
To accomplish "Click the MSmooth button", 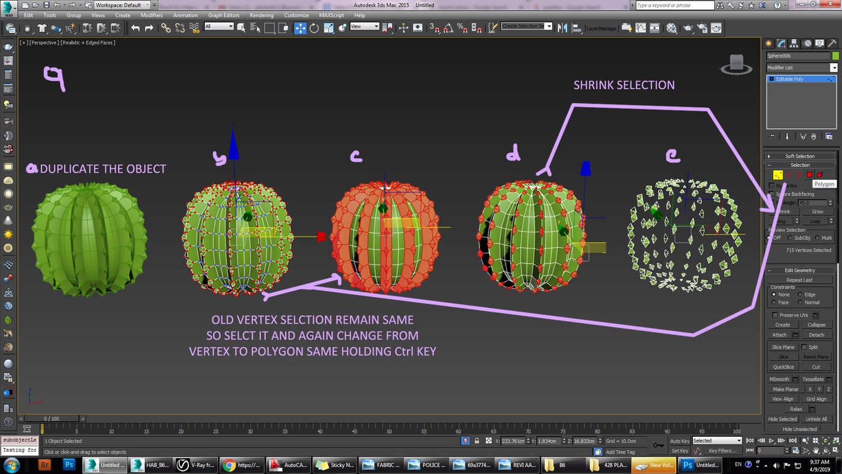I will [779, 380].
